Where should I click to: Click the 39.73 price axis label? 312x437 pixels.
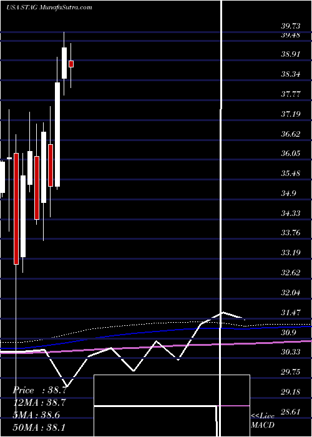291,26
